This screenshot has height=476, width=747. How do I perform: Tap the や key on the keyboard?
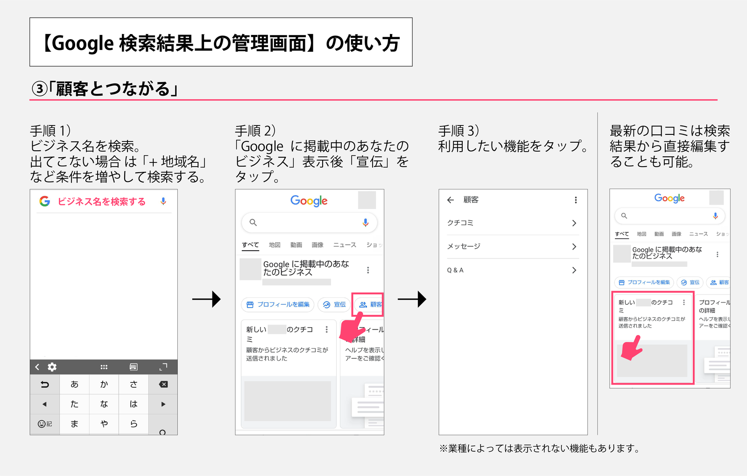(x=104, y=424)
